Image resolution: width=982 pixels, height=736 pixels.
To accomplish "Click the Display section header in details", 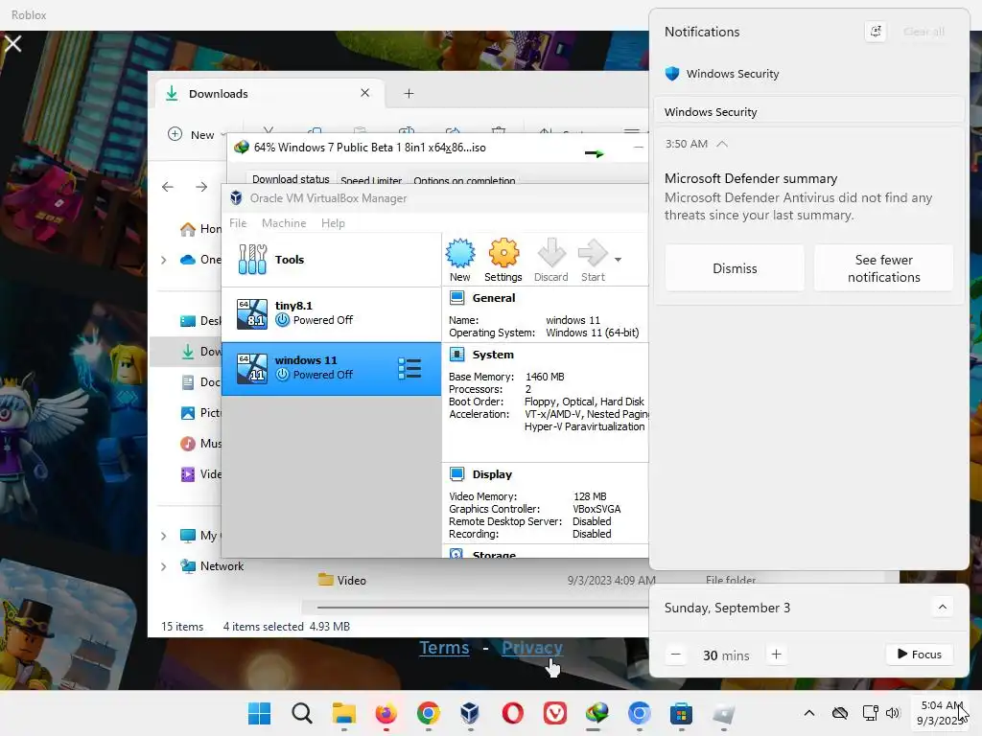I will coord(492,474).
